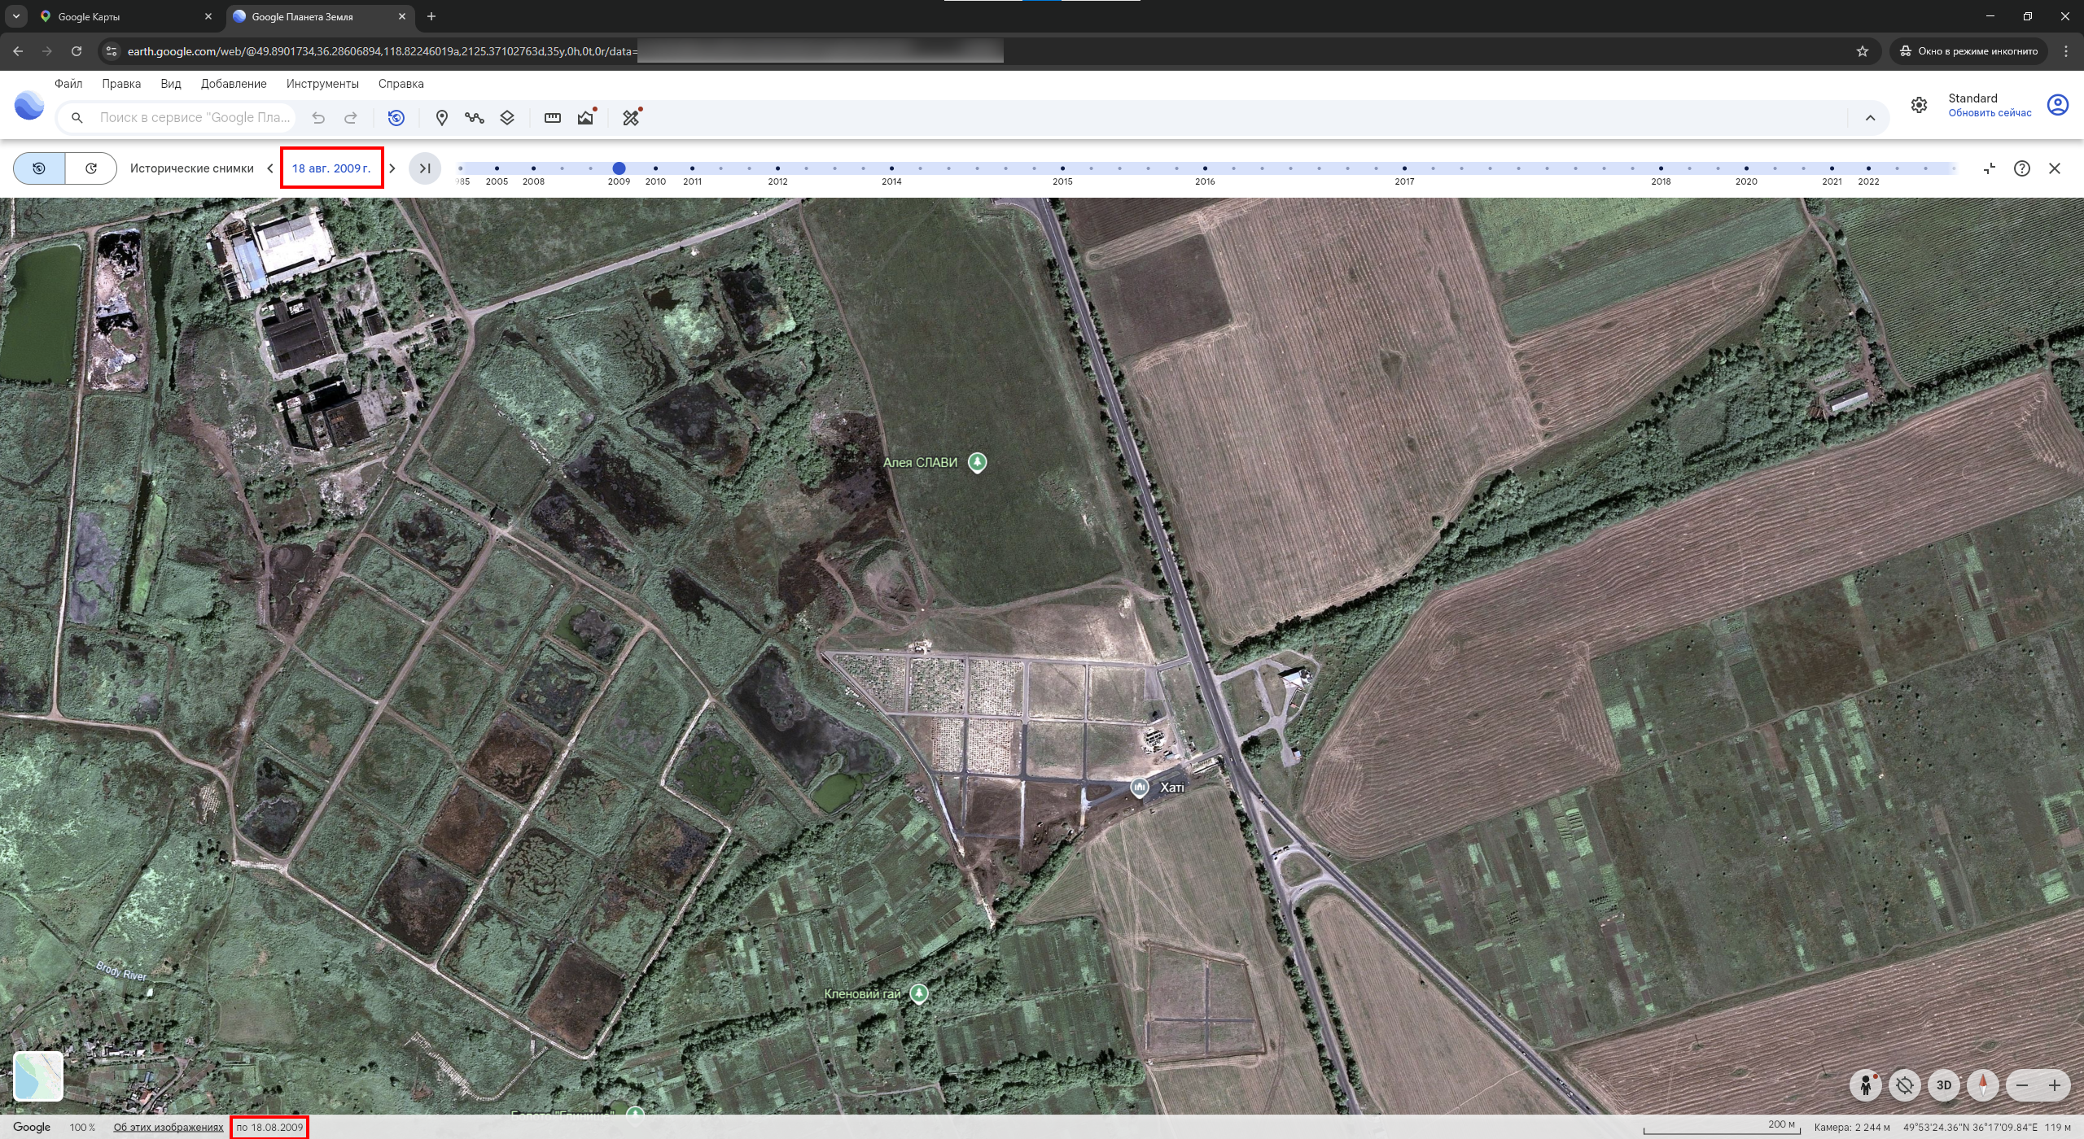The height and width of the screenshot is (1139, 2084).
Task: Toggle the 3D view button
Action: point(1944,1085)
